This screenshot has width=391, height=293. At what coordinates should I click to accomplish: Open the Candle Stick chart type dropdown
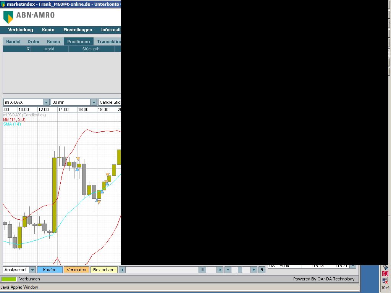coord(110,102)
